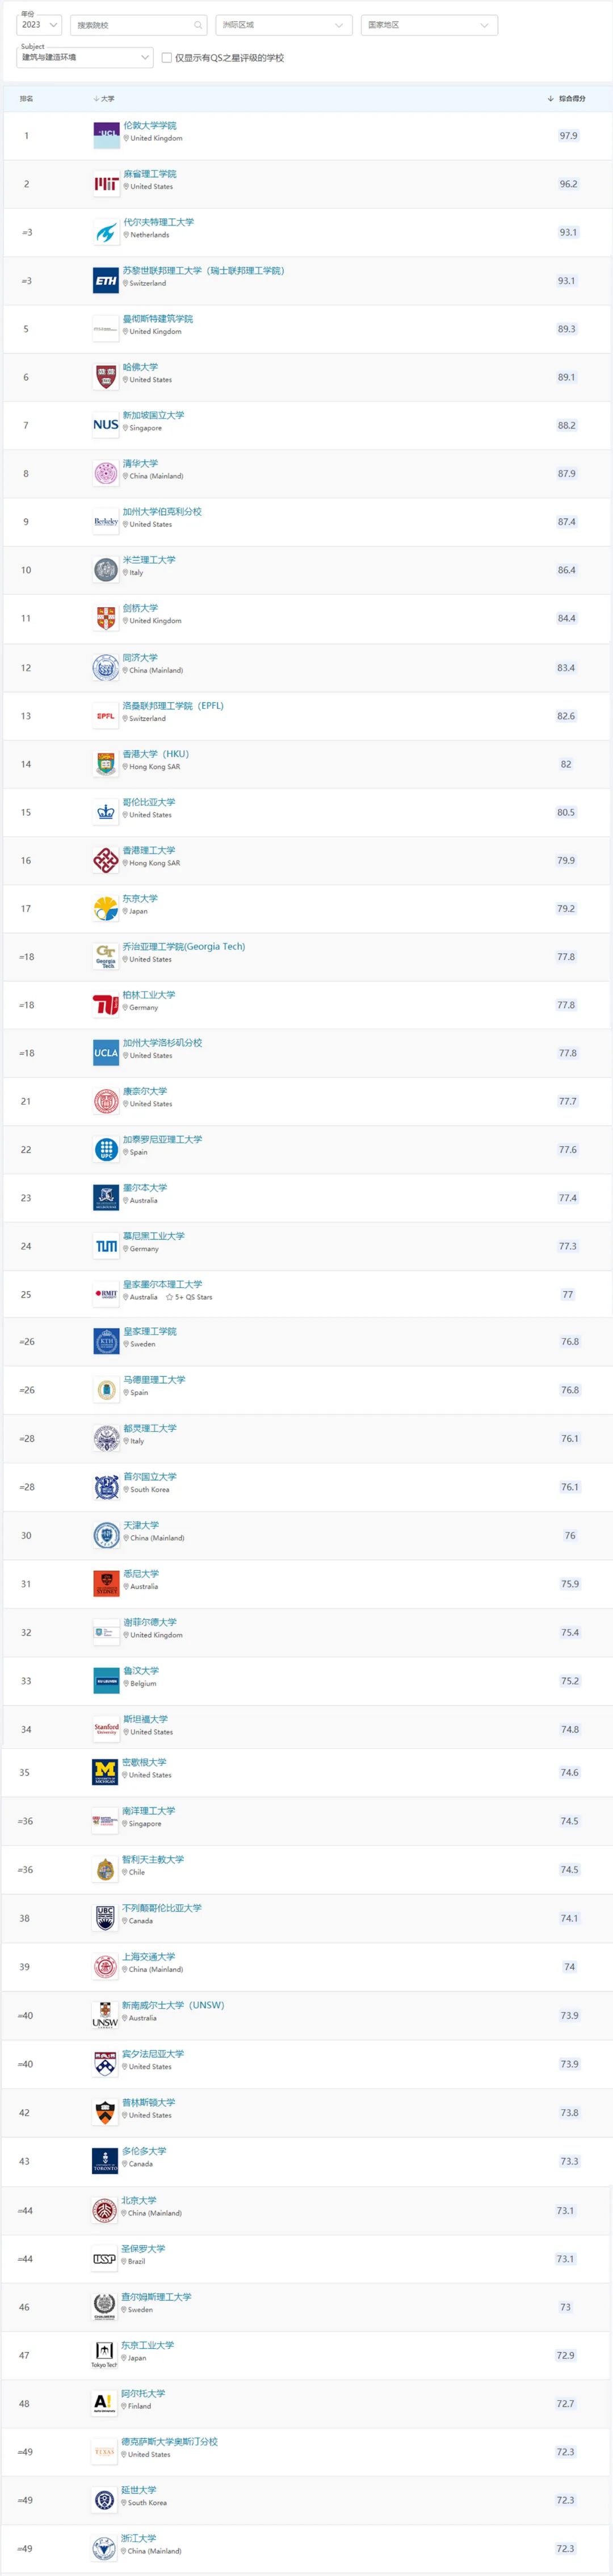
Task: Focus the 搜索院校 search field
Action: click(138, 25)
